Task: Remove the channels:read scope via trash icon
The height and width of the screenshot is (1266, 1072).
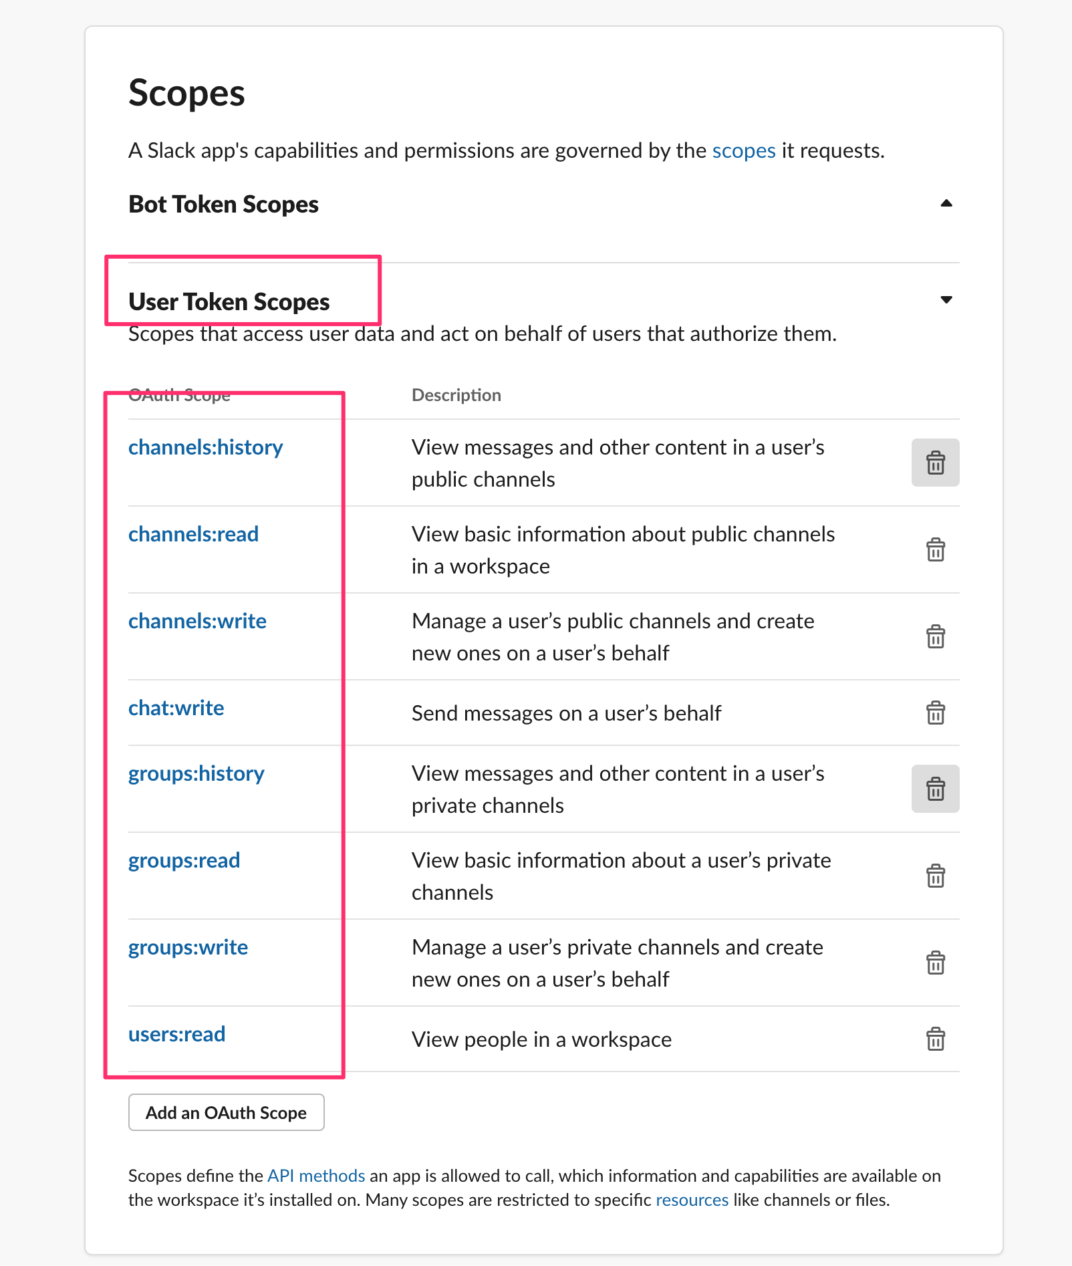Action: pos(935,549)
